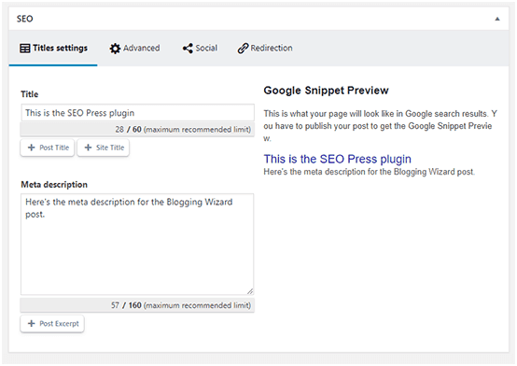517x366 pixels.
Task: Open the Titles settings tab
Action: pyautogui.click(x=53, y=49)
